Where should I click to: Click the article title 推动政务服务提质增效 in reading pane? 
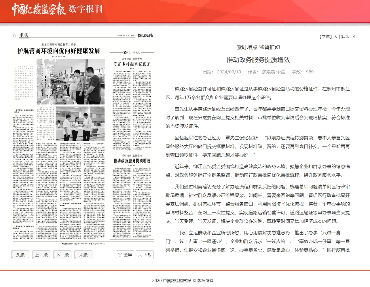258,60
